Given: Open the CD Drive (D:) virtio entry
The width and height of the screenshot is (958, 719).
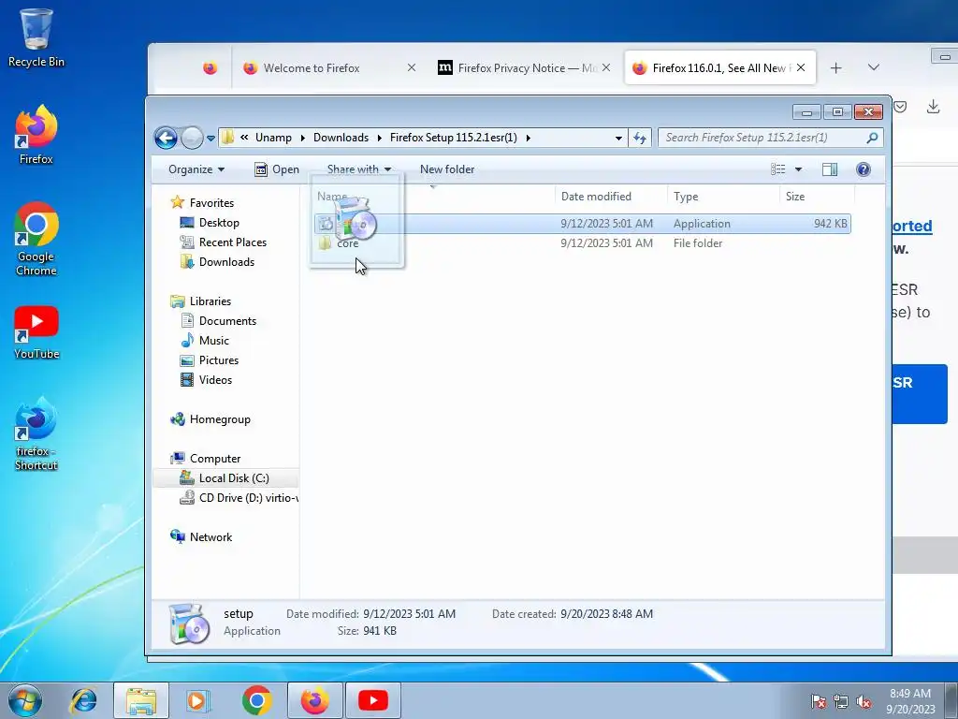Looking at the screenshot, I should coord(239,498).
